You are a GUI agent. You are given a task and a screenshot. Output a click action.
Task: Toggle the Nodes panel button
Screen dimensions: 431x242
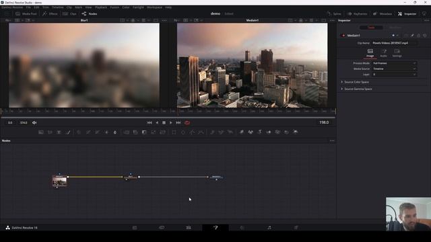pyautogui.click(x=90, y=13)
